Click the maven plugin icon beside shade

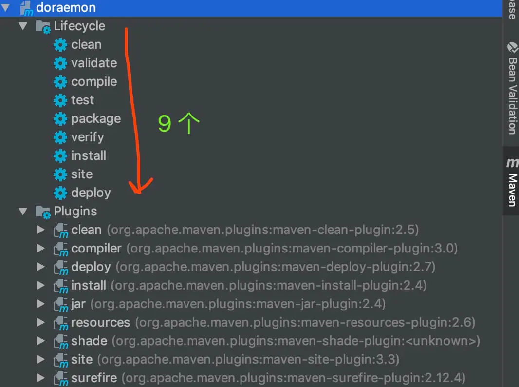pyautogui.click(x=61, y=342)
